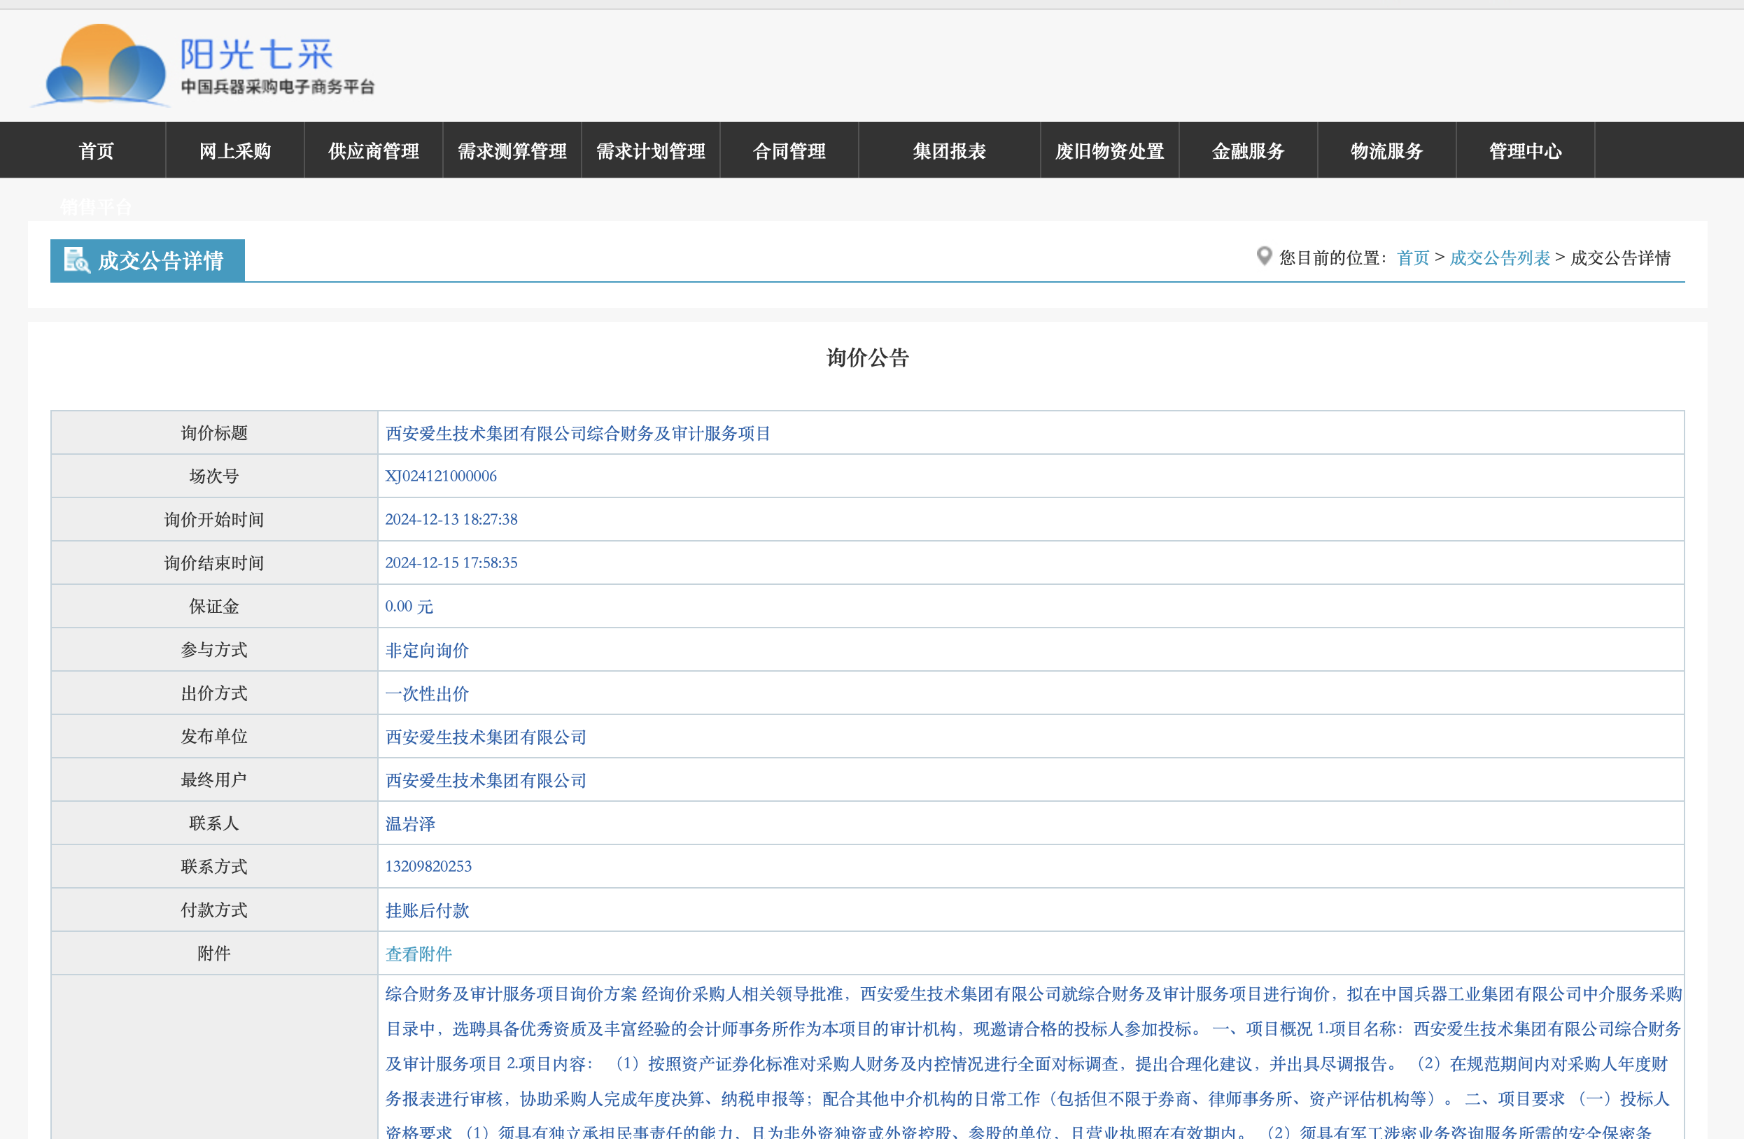Go back to 成交公告列表 breadcrumb
This screenshot has width=1744, height=1139.
point(1499,258)
